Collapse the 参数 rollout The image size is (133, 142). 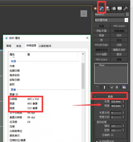(110, 97)
